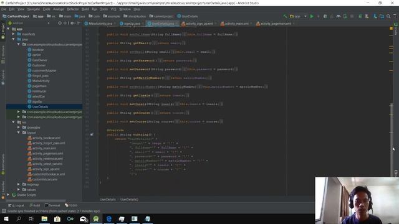This screenshot has width=399, height=224.
Task: Run the app with green play button
Action: [312, 16]
